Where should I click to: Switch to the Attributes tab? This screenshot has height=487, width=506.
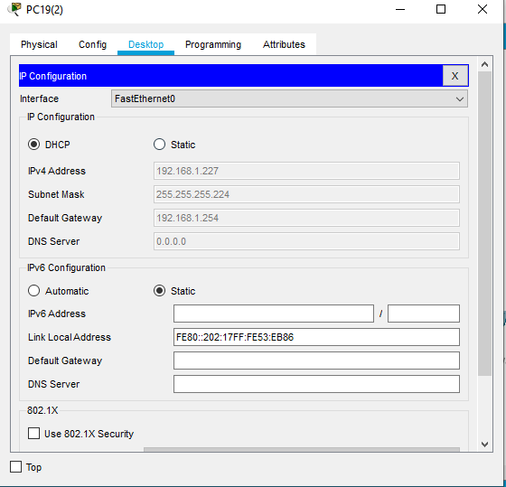[x=284, y=44]
